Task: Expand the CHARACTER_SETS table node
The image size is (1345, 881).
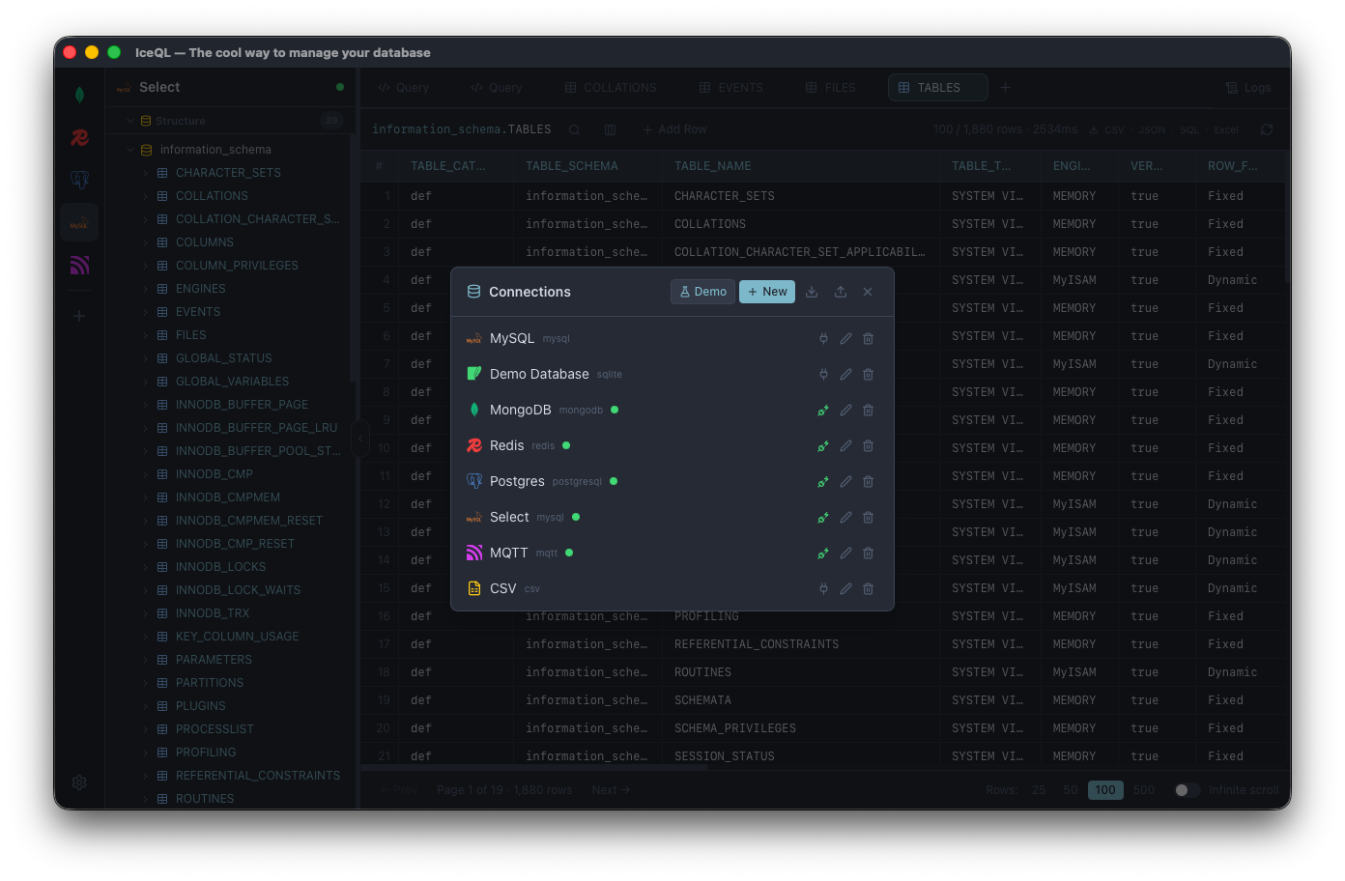Action: pyautogui.click(x=146, y=173)
